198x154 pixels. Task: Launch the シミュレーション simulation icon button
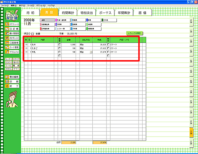coord(12,52)
